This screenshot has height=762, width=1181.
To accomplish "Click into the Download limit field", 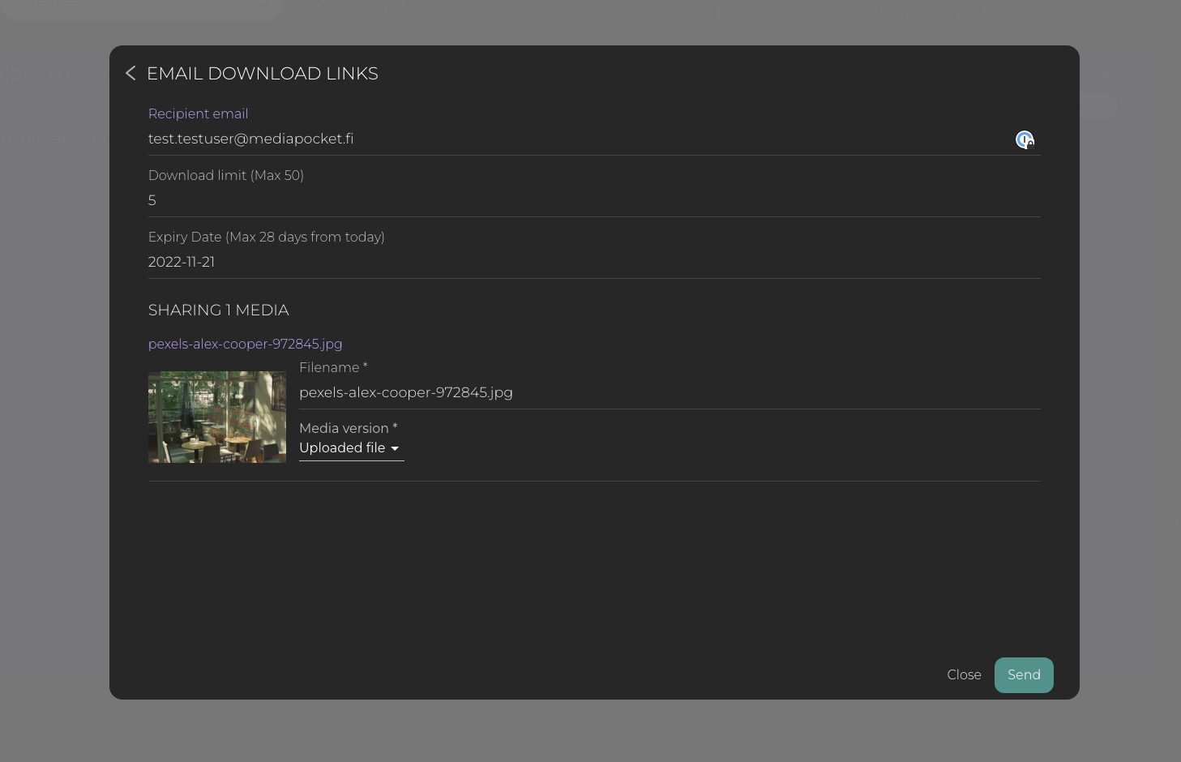I will click(x=567, y=201).
